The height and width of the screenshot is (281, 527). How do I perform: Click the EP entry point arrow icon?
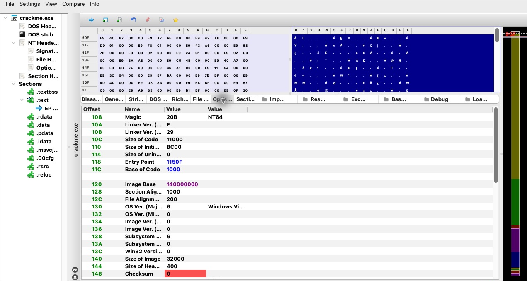pos(39,109)
